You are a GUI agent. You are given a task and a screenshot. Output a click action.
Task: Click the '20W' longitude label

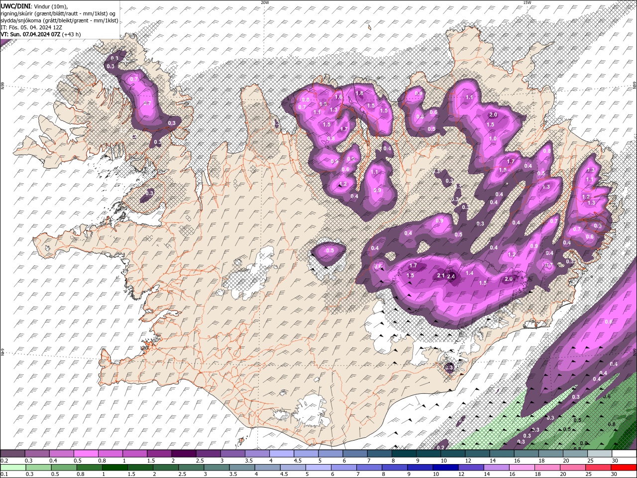tap(265, 2)
